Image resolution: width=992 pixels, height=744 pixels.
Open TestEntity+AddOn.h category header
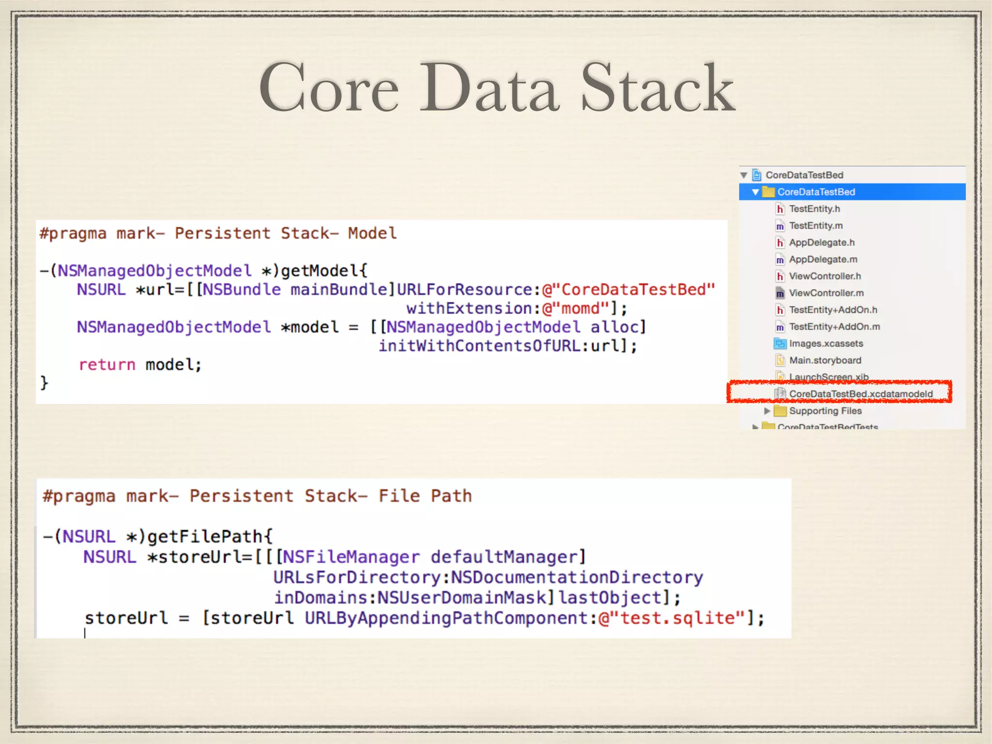tap(833, 310)
